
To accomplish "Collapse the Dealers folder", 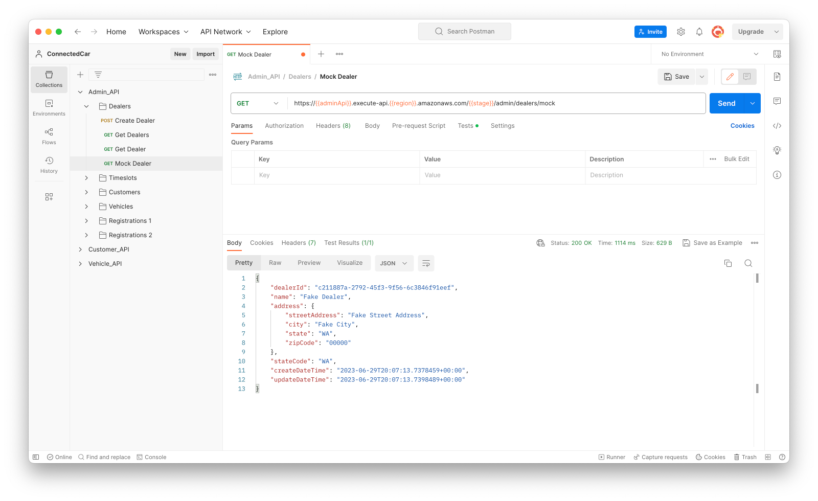I will pyautogui.click(x=86, y=106).
